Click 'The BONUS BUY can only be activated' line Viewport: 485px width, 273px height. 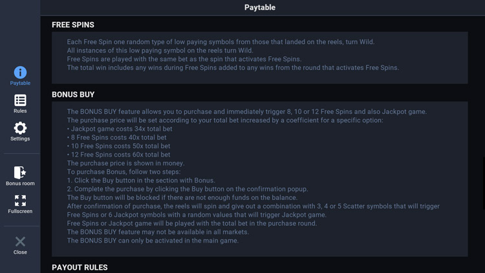153,241
